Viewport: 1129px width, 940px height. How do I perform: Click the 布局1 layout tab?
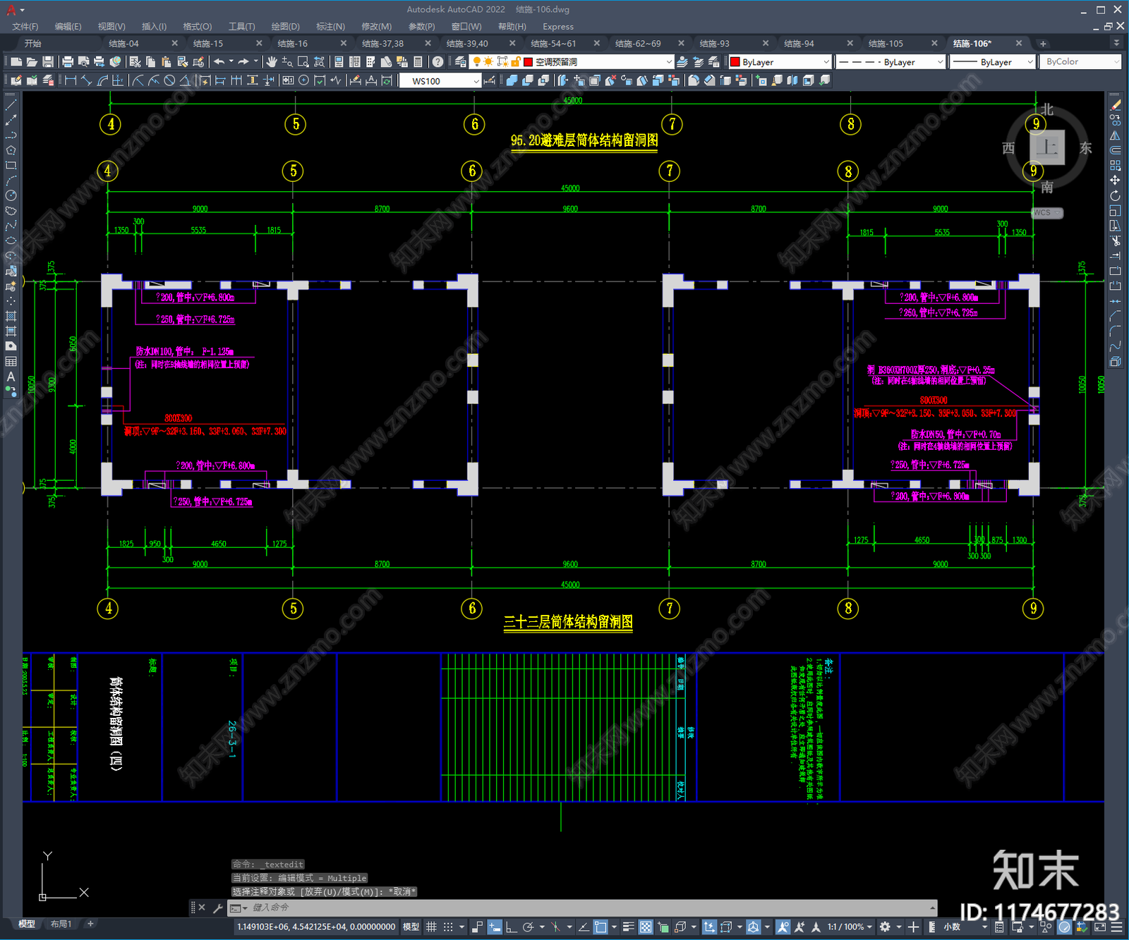pyautogui.click(x=61, y=924)
